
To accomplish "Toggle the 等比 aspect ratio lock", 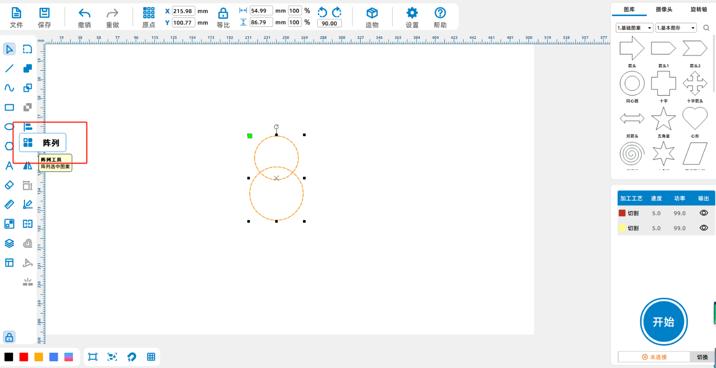I will [x=223, y=13].
